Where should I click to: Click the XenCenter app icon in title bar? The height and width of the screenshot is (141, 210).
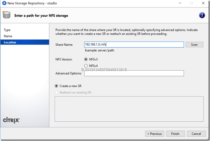4,3
